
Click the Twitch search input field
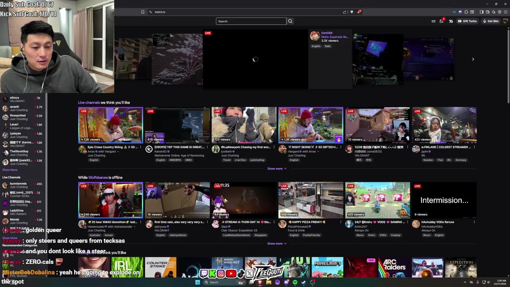[251, 21]
